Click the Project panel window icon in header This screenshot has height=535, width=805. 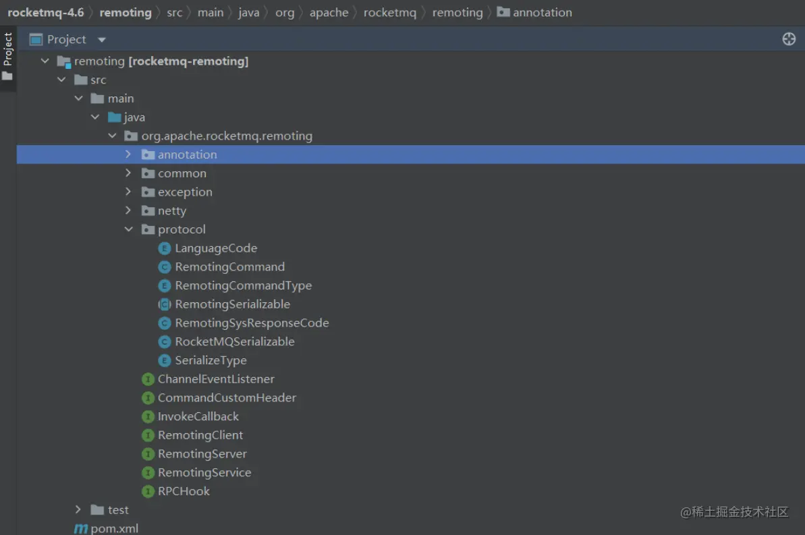pyautogui.click(x=36, y=40)
